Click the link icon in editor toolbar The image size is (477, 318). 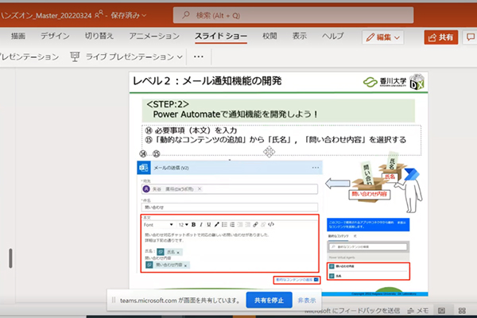point(255,224)
